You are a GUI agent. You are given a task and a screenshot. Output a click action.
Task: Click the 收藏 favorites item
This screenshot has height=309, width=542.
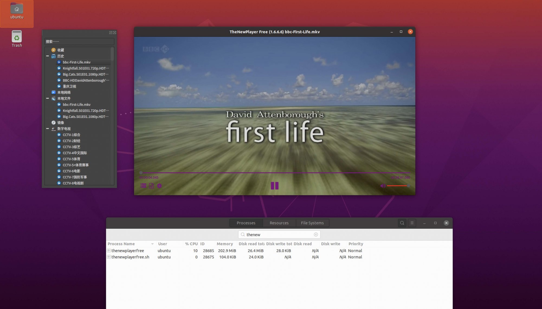(61, 50)
